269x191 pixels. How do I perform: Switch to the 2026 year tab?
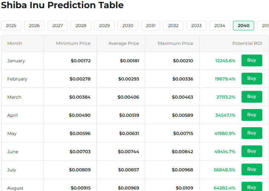pyautogui.click(x=34, y=26)
